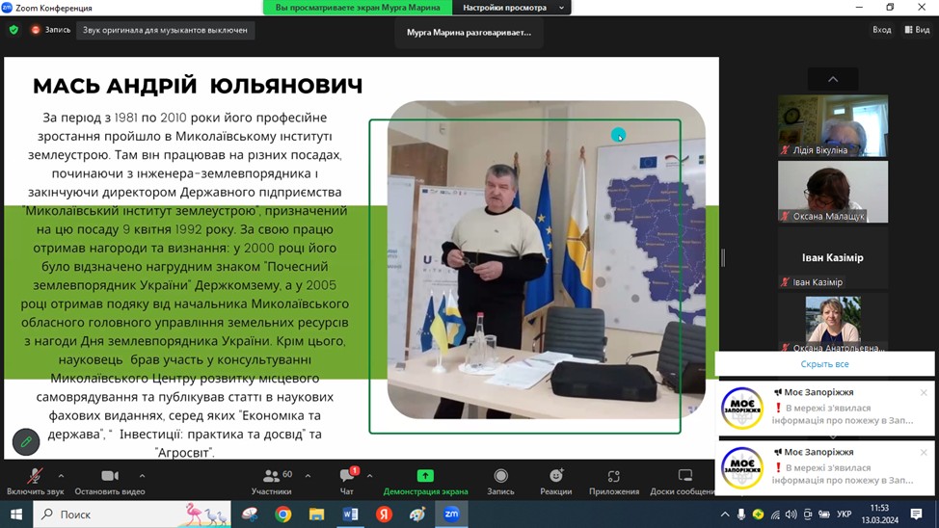Stop camera with Остановить видео
Image resolution: width=939 pixels, height=528 pixels.
tap(110, 483)
